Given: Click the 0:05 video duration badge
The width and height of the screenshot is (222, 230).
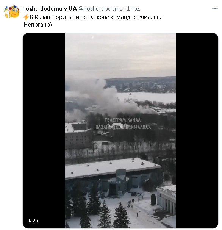Looking at the screenshot, I should 33,220.
